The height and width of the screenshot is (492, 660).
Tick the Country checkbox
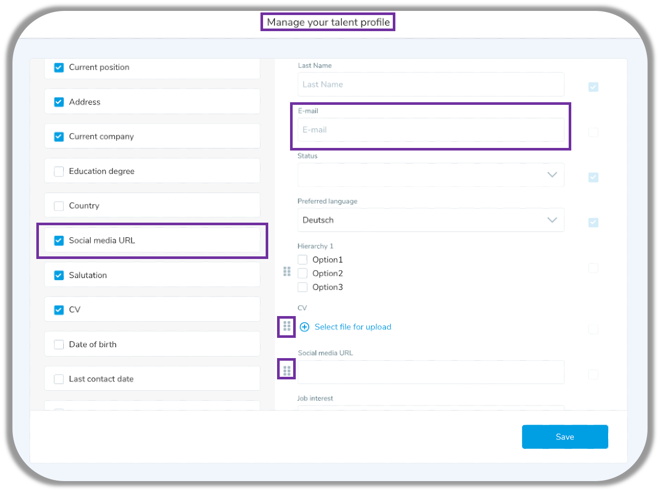pyautogui.click(x=59, y=206)
